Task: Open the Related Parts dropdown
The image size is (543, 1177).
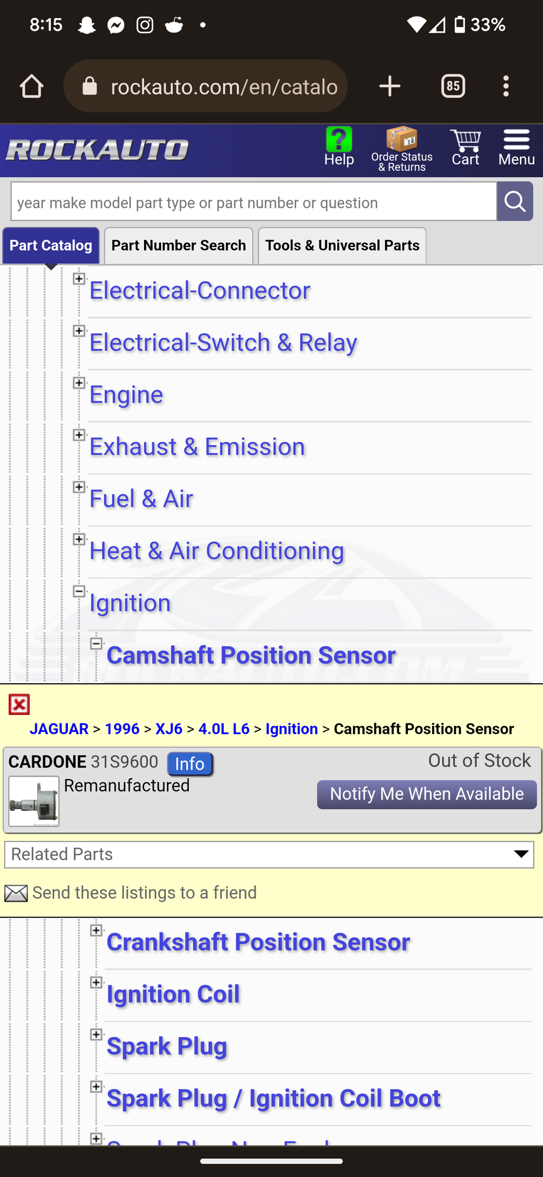Action: [269, 855]
